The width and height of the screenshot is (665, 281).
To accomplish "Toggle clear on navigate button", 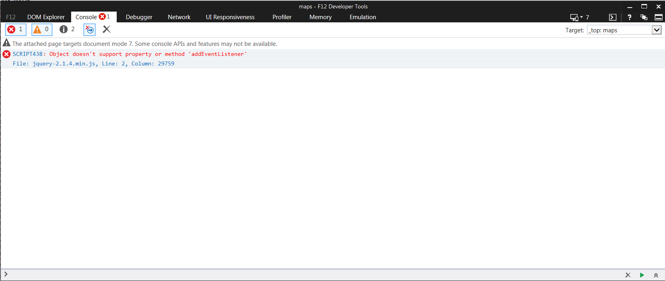I will 90,30.
